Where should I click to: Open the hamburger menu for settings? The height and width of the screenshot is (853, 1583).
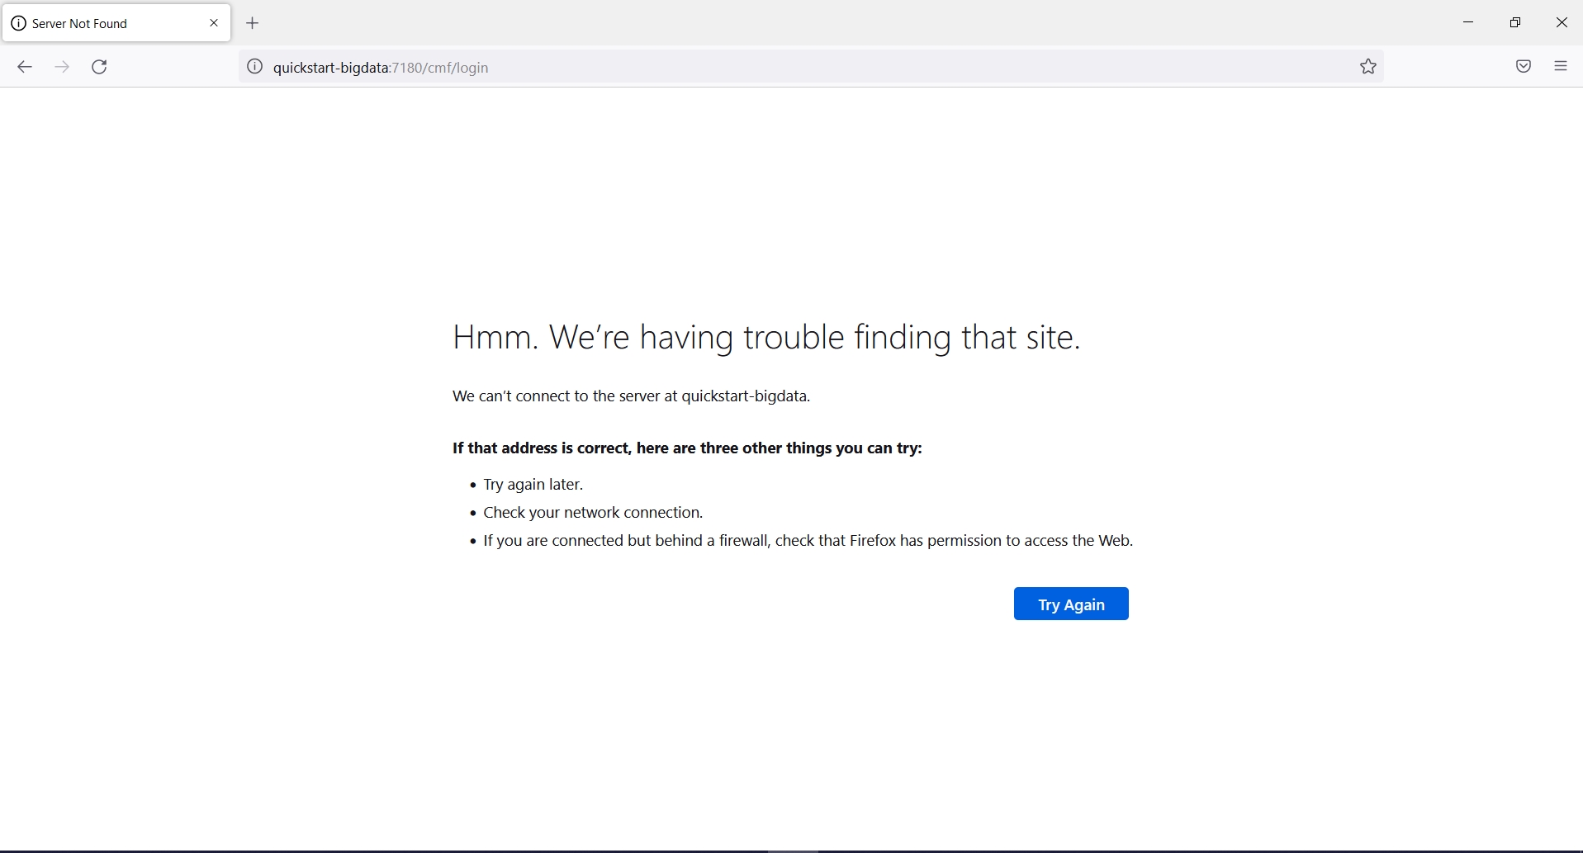click(x=1561, y=65)
